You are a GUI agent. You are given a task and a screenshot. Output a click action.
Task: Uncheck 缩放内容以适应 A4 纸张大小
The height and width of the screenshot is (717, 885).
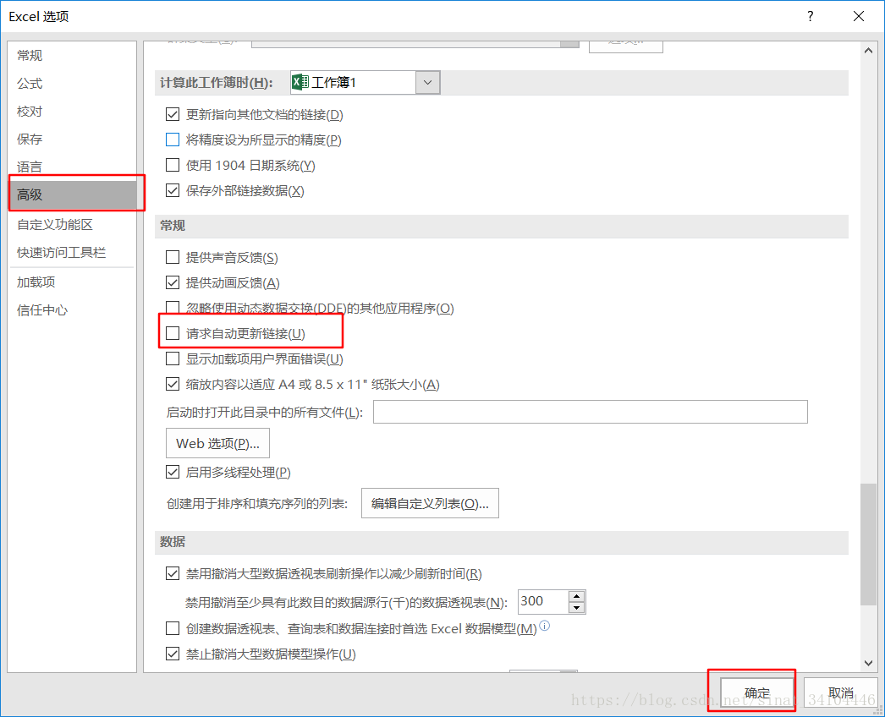[173, 384]
